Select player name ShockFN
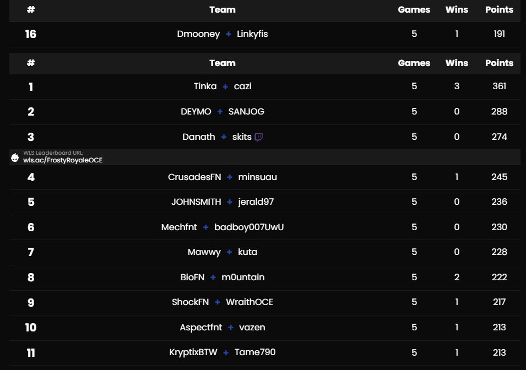This screenshot has width=526, height=370. [191, 302]
